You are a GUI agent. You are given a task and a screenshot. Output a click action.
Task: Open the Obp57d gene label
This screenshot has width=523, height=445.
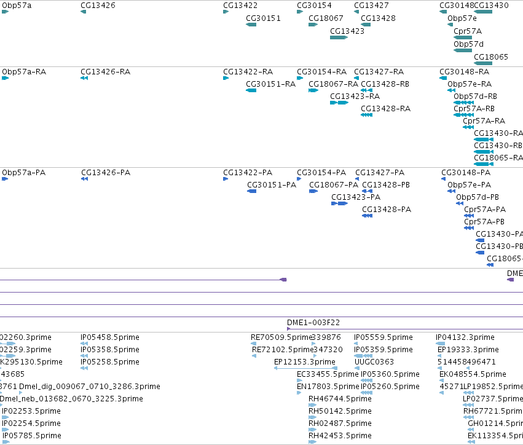coord(468,44)
